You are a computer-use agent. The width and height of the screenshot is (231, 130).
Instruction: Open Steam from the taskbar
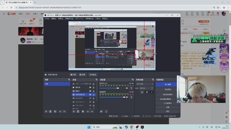126,127
